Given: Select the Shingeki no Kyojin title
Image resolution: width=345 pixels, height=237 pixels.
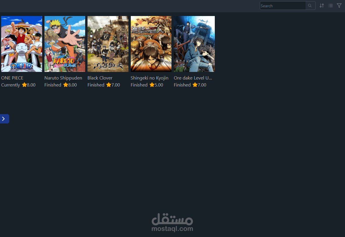Looking at the screenshot, I should pos(149,78).
